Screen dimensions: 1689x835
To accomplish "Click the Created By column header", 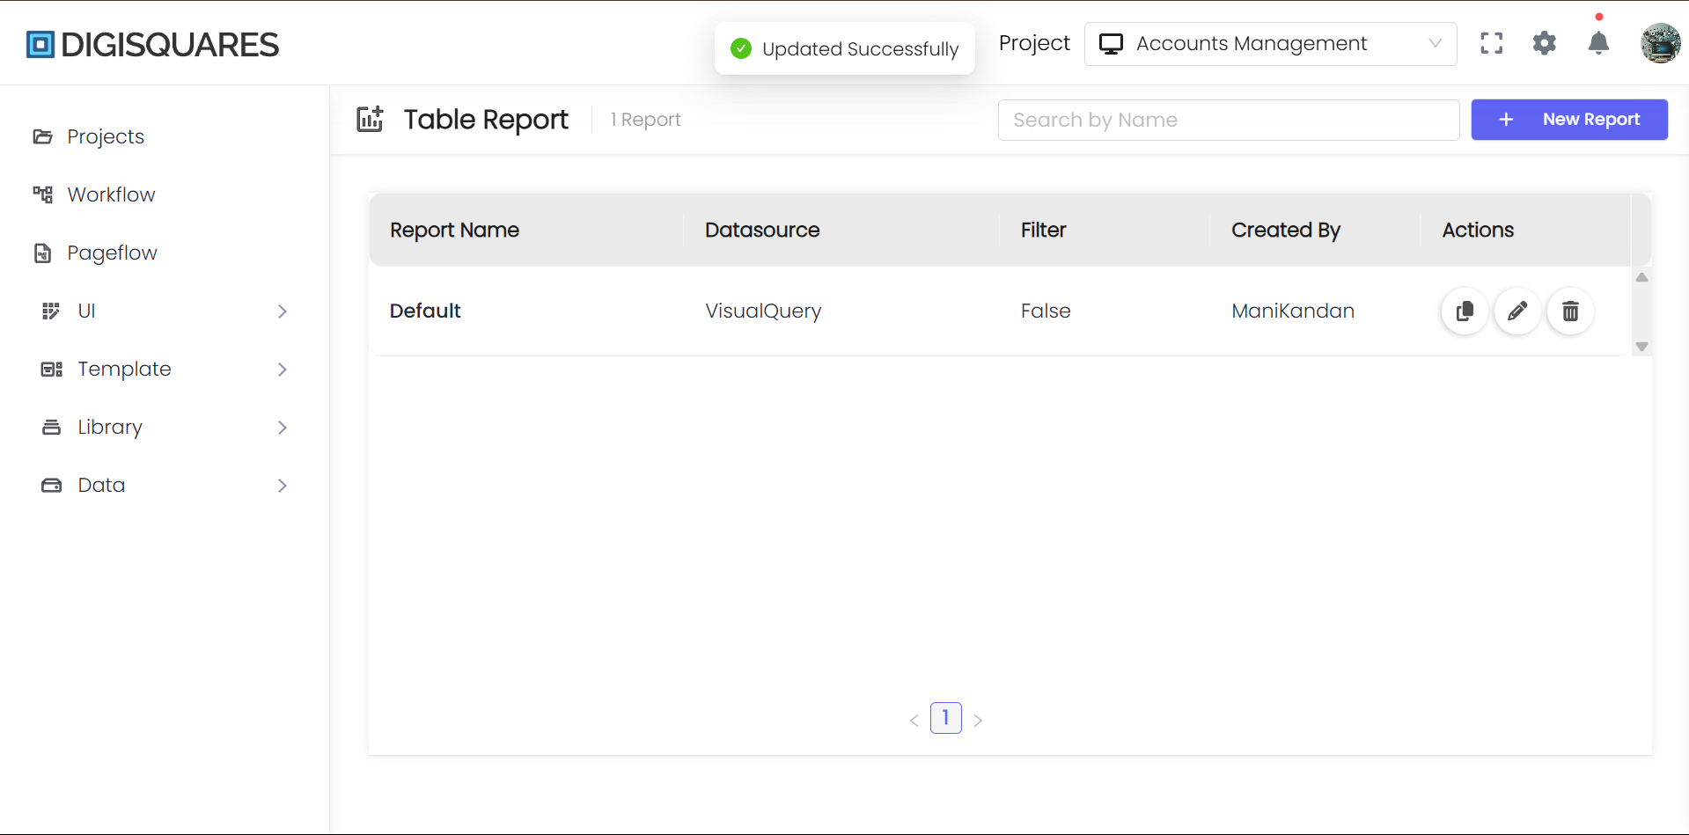I will (1286, 230).
